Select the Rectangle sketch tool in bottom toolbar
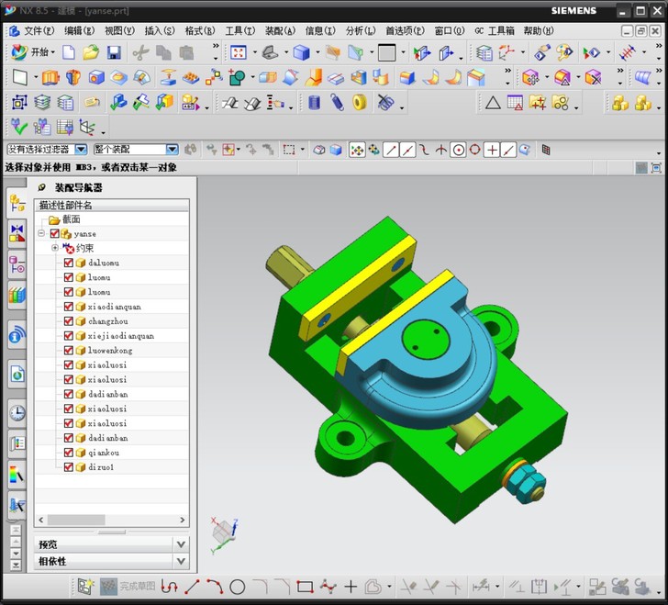 [x=306, y=587]
